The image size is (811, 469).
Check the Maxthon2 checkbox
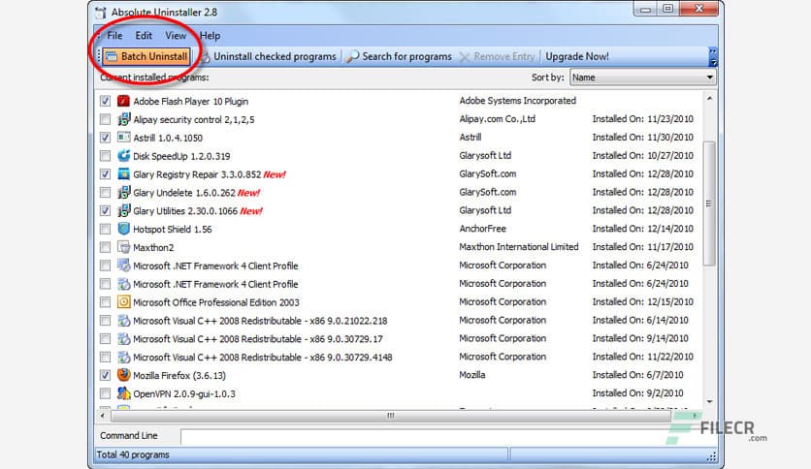(105, 247)
